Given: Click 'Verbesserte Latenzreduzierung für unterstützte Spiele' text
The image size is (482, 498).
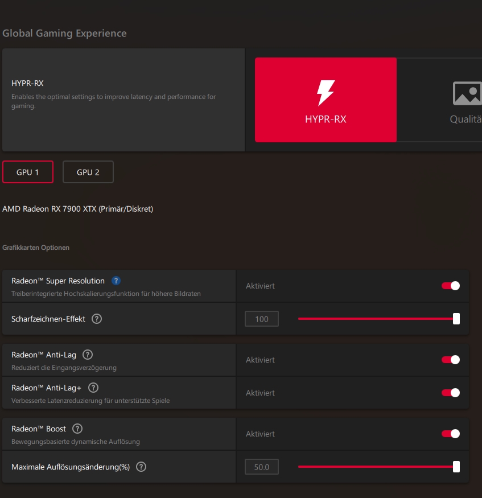Looking at the screenshot, I should pyautogui.click(x=90, y=401).
